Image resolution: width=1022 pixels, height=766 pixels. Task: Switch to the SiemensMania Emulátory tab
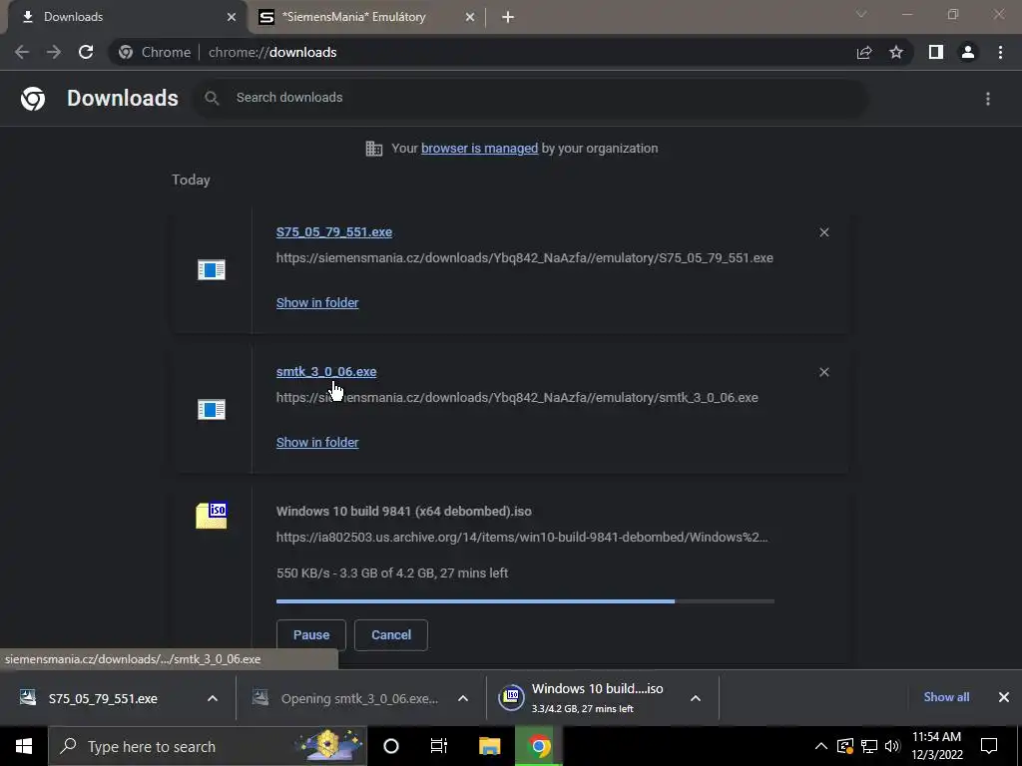pos(366,17)
